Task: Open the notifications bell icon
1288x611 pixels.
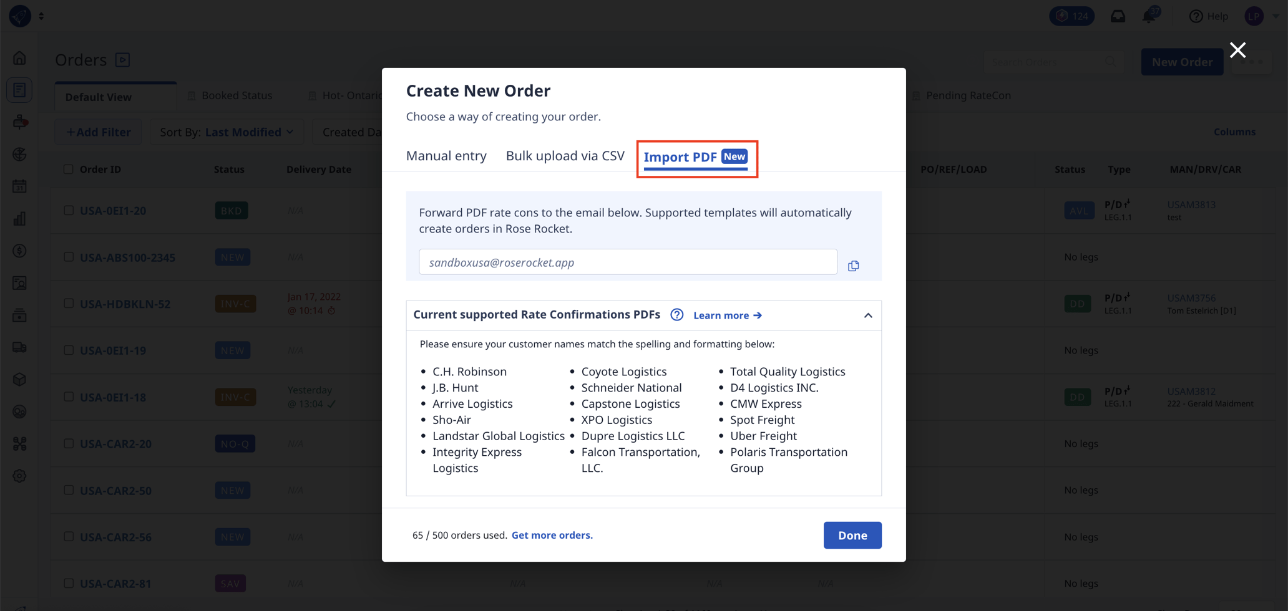Action: (1149, 16)
